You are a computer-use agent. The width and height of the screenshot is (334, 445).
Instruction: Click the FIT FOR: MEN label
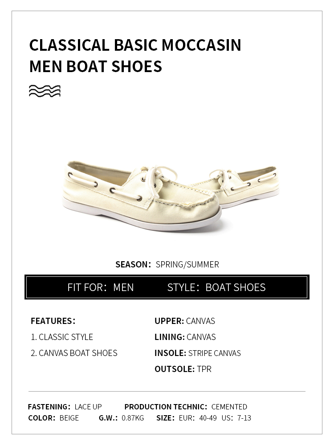click(101, 287)
